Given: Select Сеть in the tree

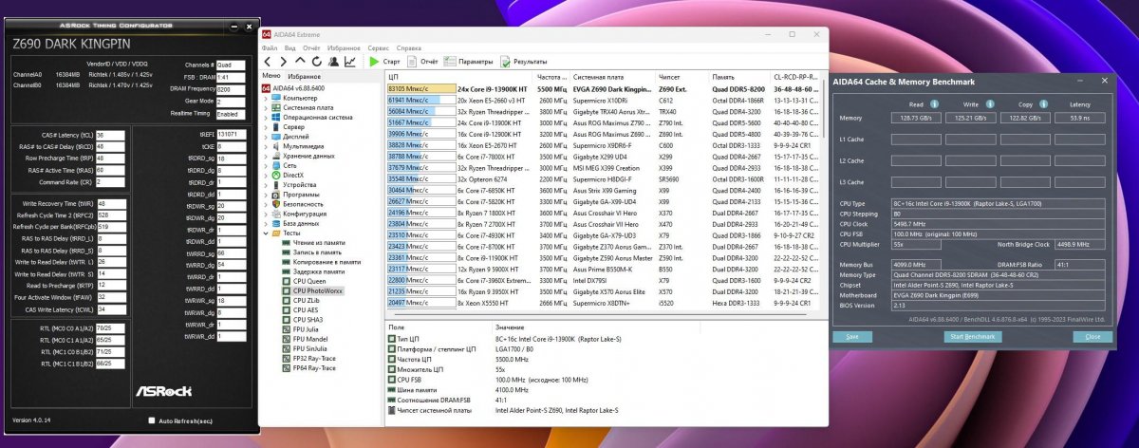Looking at the screenshot, I should (285, 165).
